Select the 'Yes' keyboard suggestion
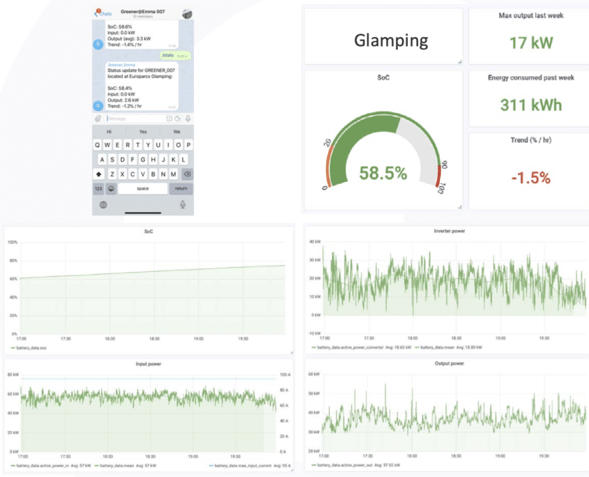This screenshot has height=477, width=589. click(143, 131)
